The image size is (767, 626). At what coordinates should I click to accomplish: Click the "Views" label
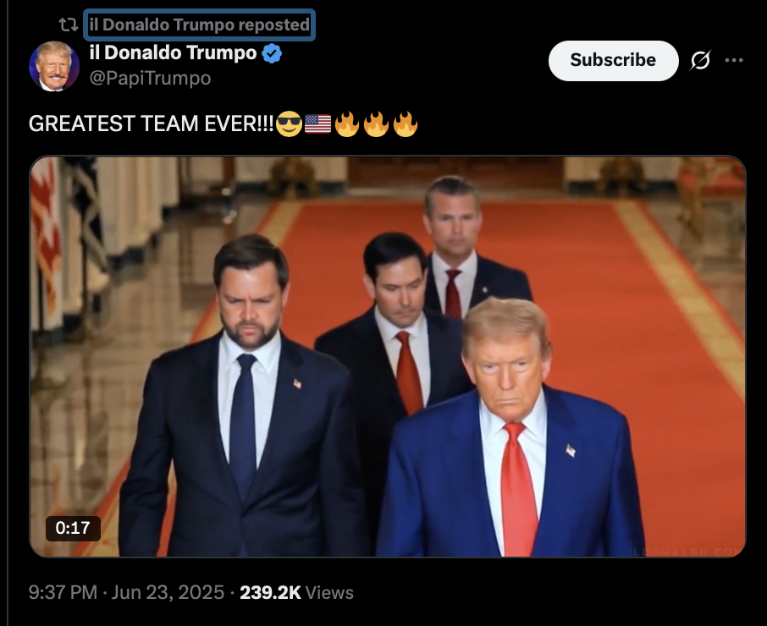[x=329, y=592]
